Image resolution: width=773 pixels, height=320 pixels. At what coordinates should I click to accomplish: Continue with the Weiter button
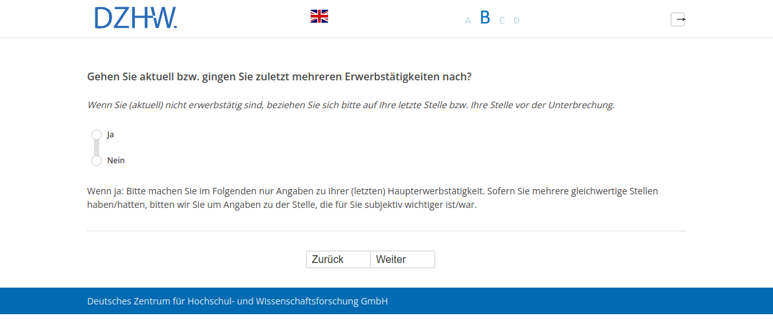pyautogui.click(x=402, y=259)
